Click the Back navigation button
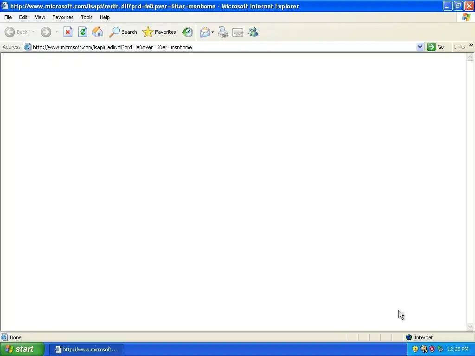The width and height of the screenshot is (475, 356). pos(16,32)
